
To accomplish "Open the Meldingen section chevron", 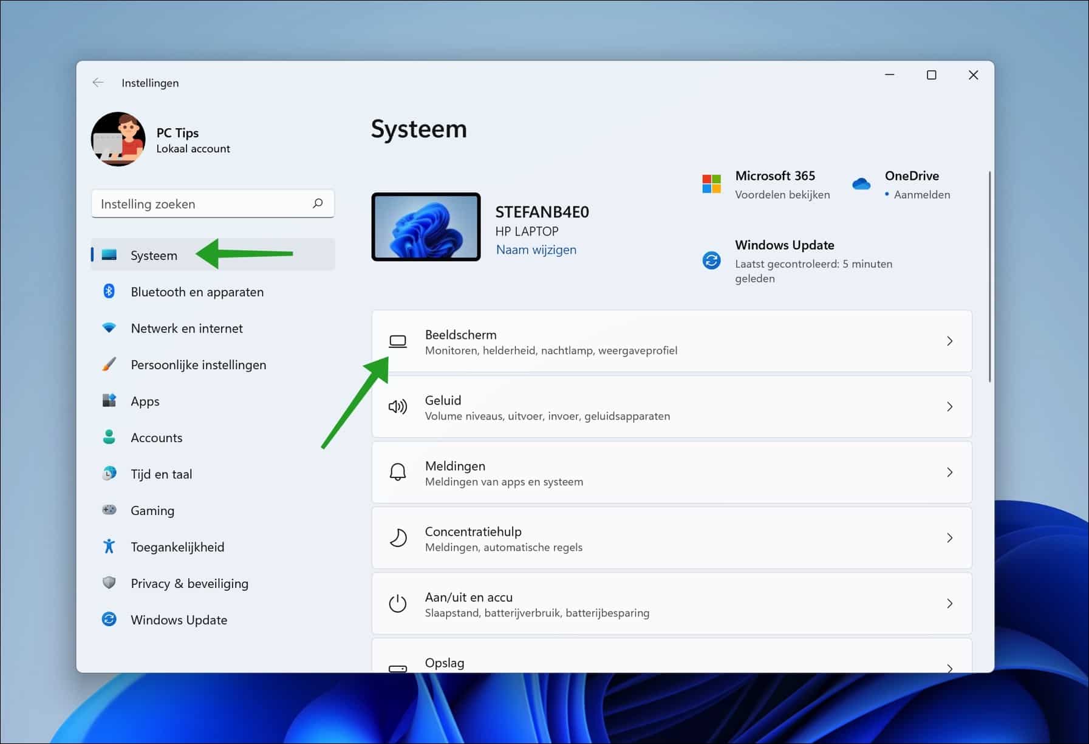I will pos(949,472).
